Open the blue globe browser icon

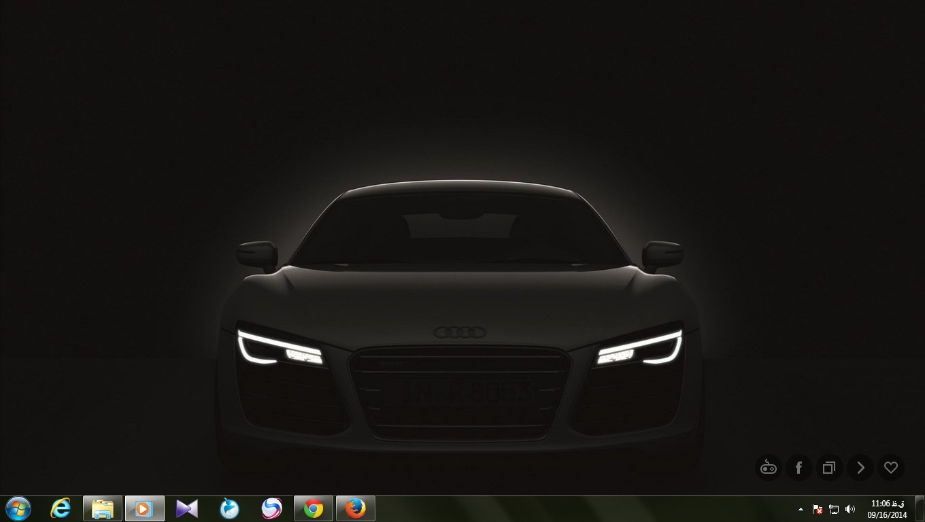(x=229, y=508)
